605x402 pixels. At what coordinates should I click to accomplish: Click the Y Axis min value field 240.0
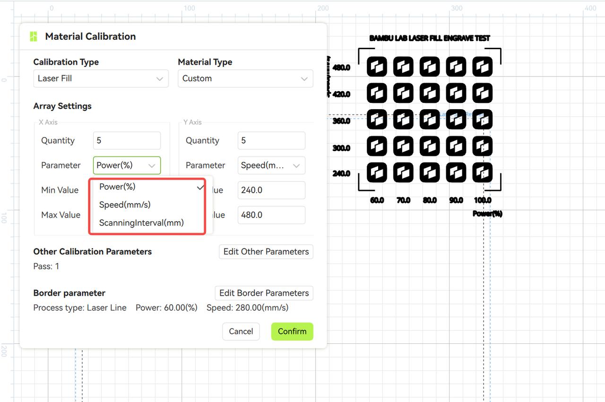271,190
